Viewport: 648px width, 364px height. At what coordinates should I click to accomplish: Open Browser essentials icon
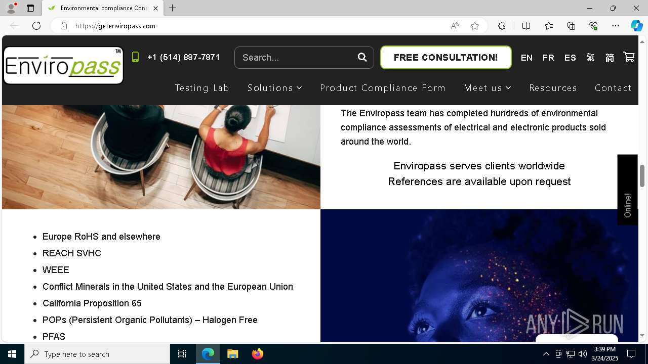point(593,26)
